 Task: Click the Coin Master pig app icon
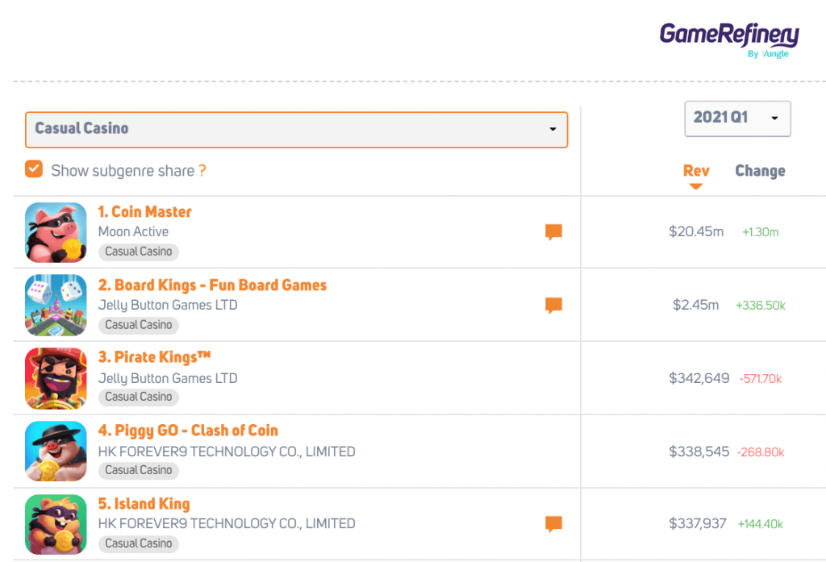[x=56, y=232]
